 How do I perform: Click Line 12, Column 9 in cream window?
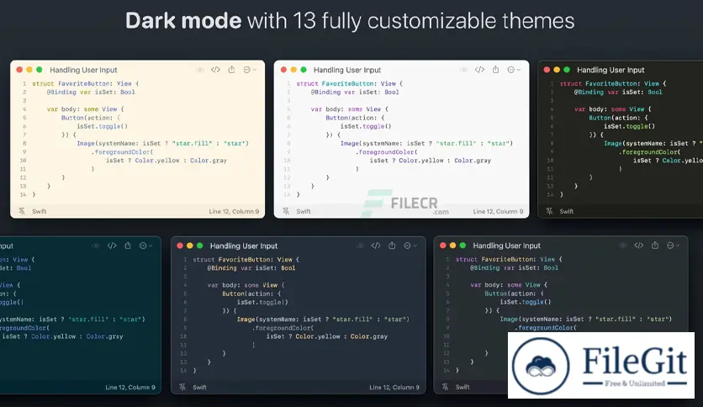tap(234, 212)
